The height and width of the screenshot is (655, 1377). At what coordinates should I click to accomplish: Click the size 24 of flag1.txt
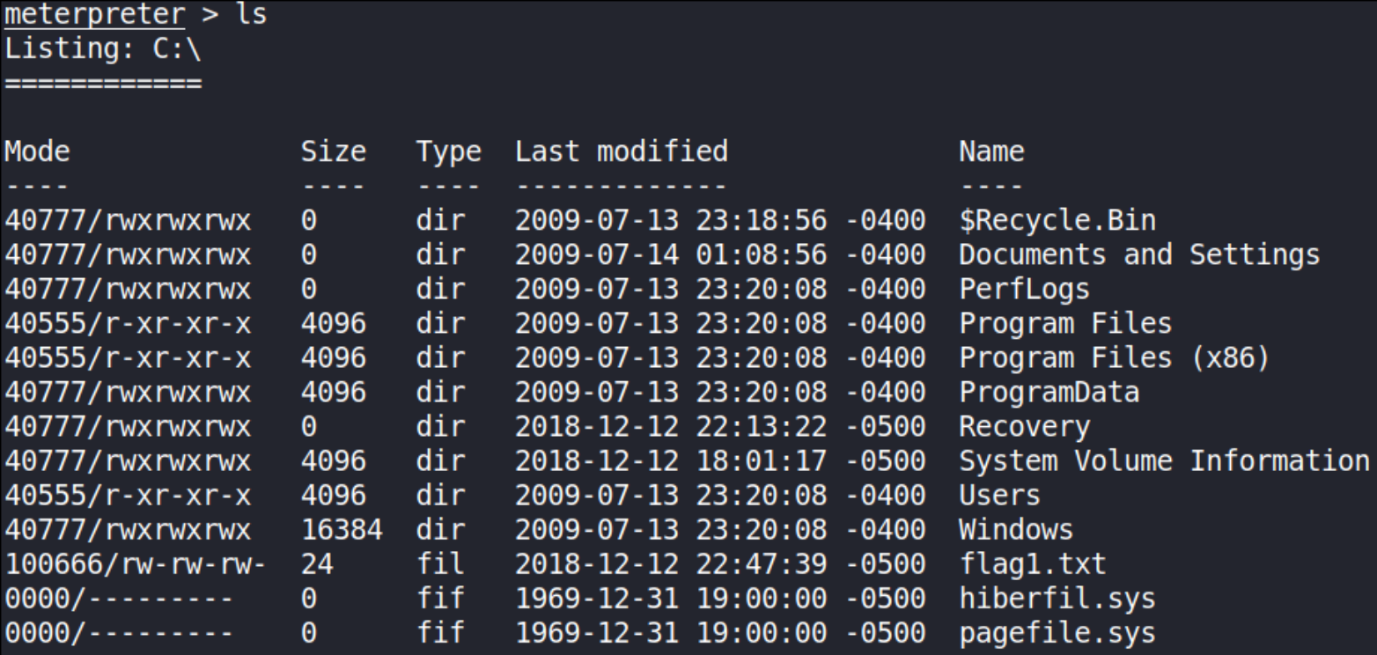click(x=317, y=563)
